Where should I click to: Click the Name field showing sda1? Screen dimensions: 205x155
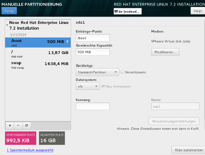[175, 106]
